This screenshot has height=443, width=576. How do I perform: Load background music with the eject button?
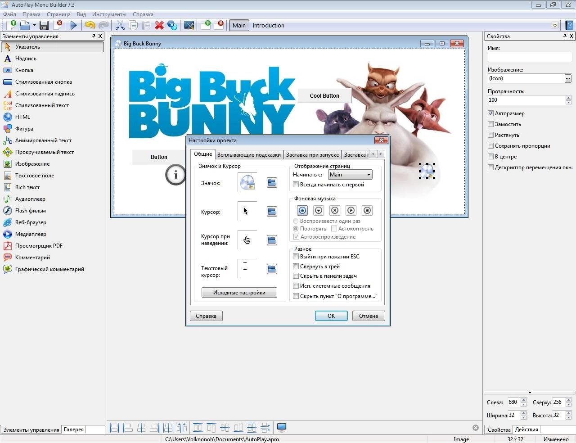[x=302, y=210]
